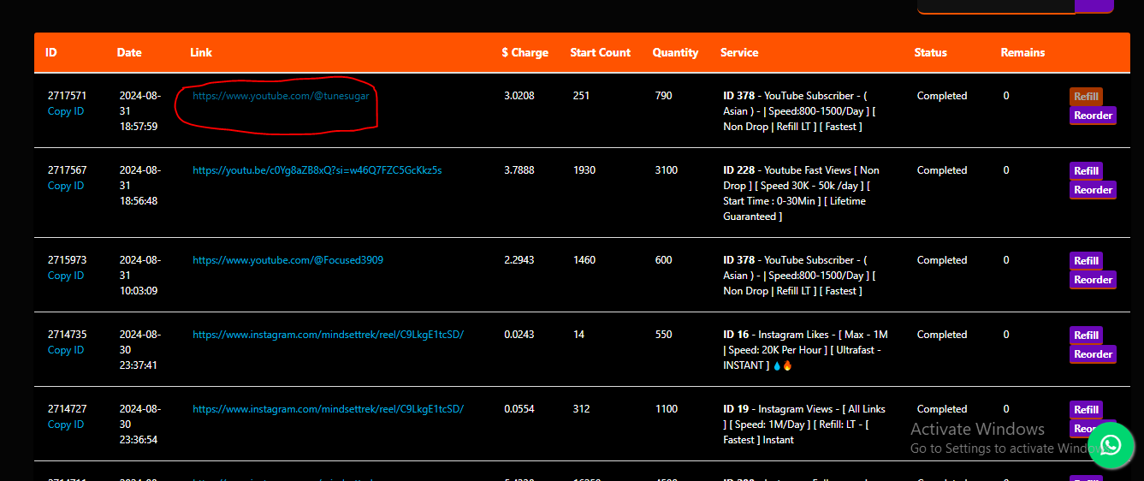This screenshot has width=1144, height=481.
Task: Click the Remains column header
Action: pyautogui.click(x=1022, y=52)
